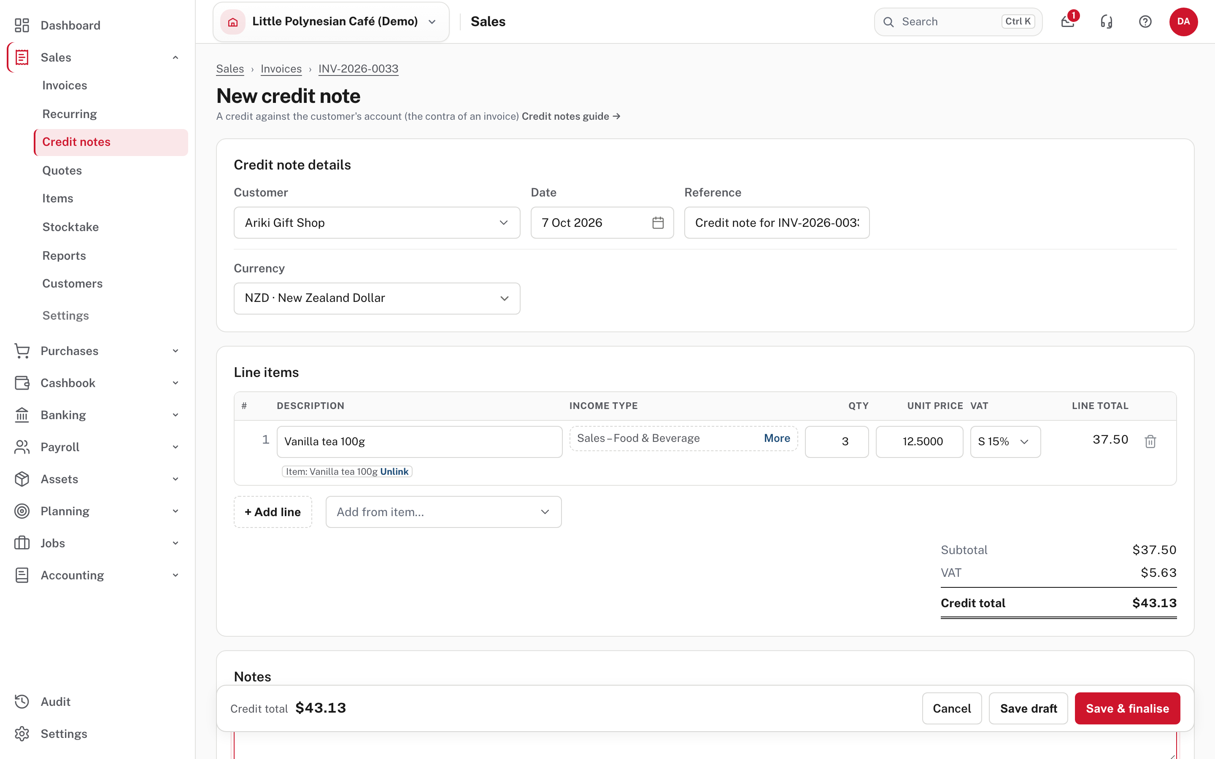Open the Currency NZD dropdown
This screenshot has width=1215, height=759.
click(x=377, y=298)
